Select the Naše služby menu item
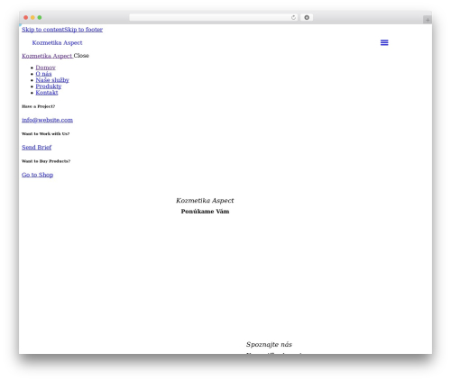451x381 pixels. coord(52,80)
